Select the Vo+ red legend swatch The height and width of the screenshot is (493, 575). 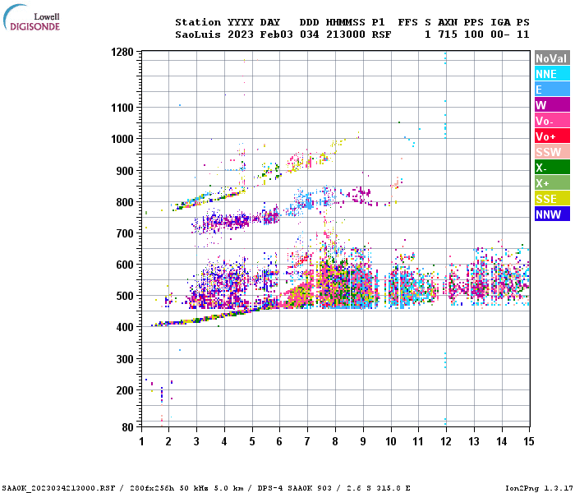point(552,136)
